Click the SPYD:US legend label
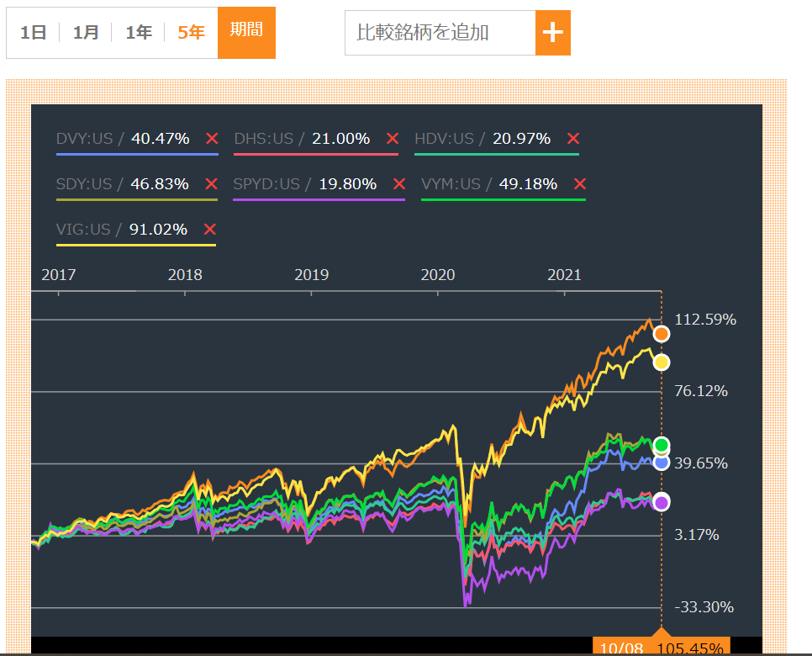The width and height of the screenshot is (812, 656). click(x=266, y=184)
